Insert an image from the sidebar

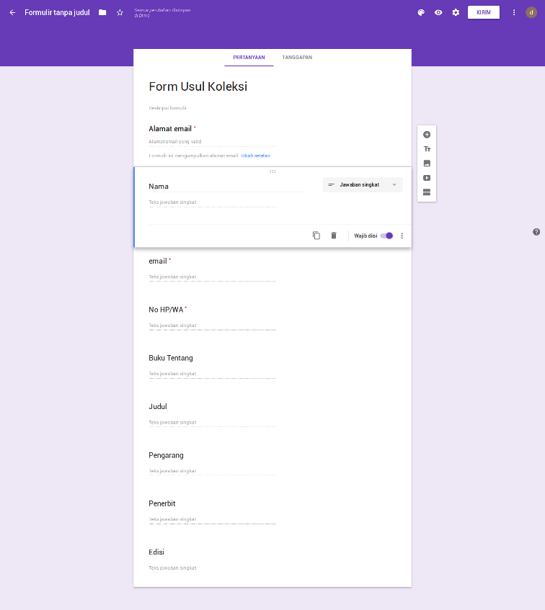click(x=427, y=163)
